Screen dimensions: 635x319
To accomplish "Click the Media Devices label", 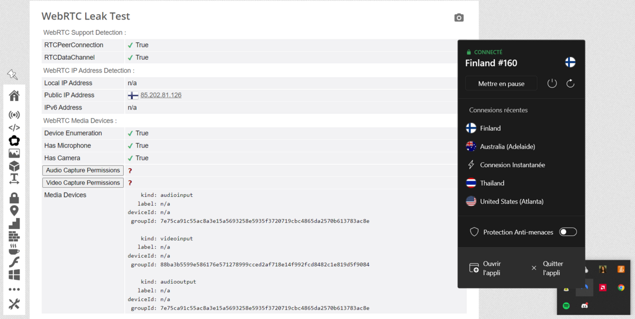I will click(65, 195).
